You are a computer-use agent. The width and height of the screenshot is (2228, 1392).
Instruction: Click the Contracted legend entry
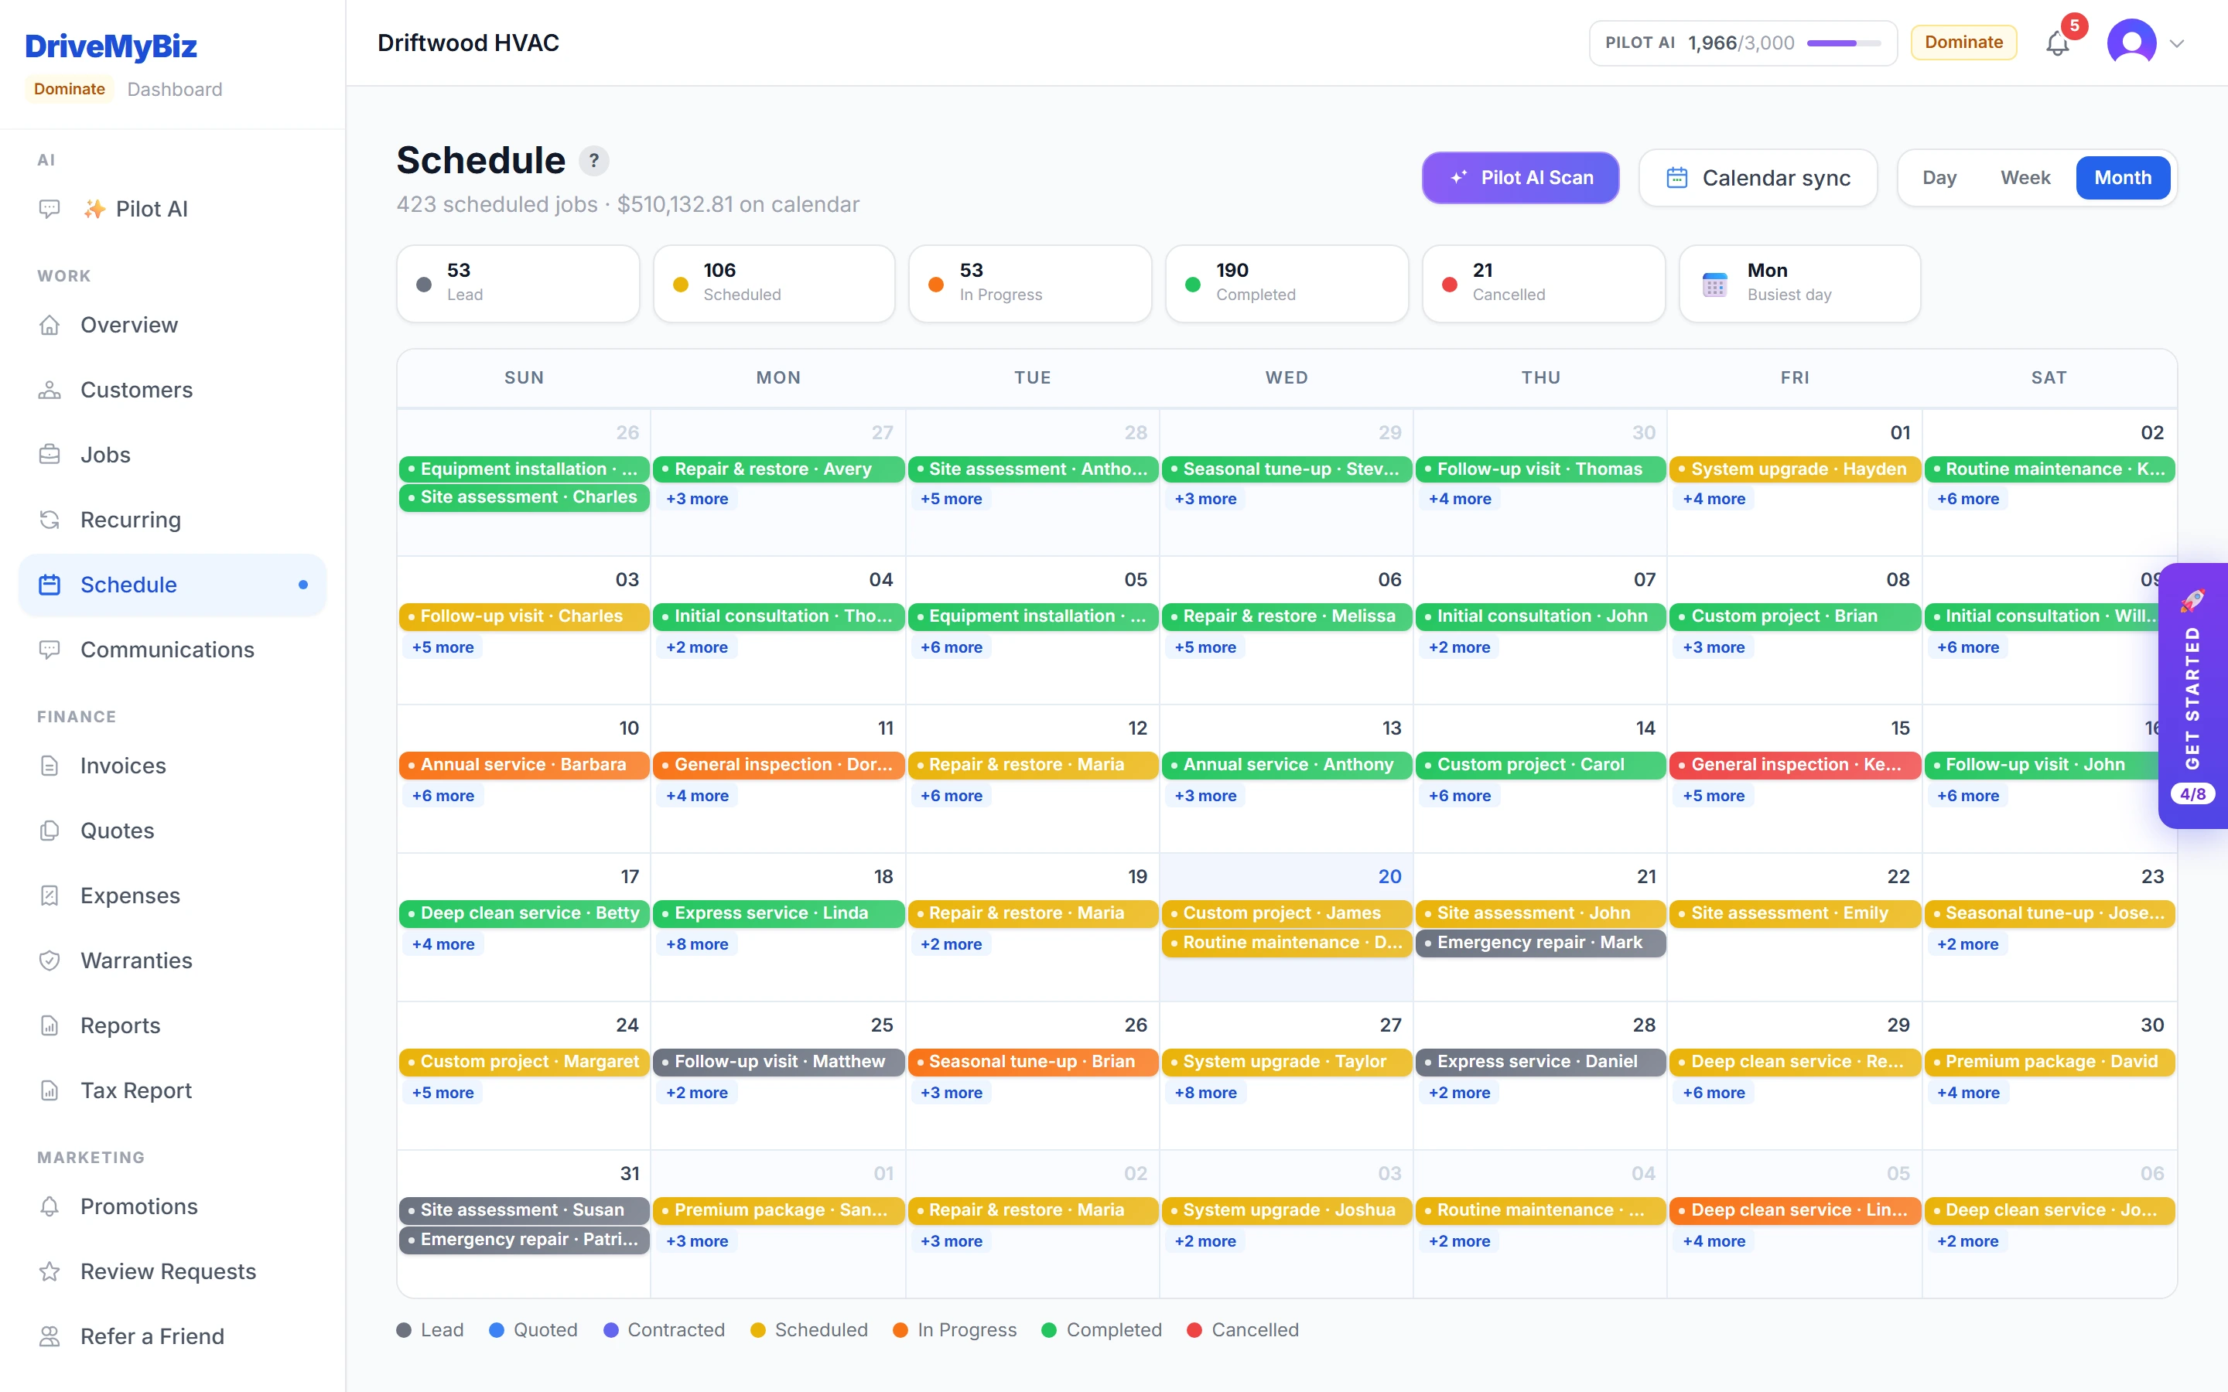point(664,1330)
